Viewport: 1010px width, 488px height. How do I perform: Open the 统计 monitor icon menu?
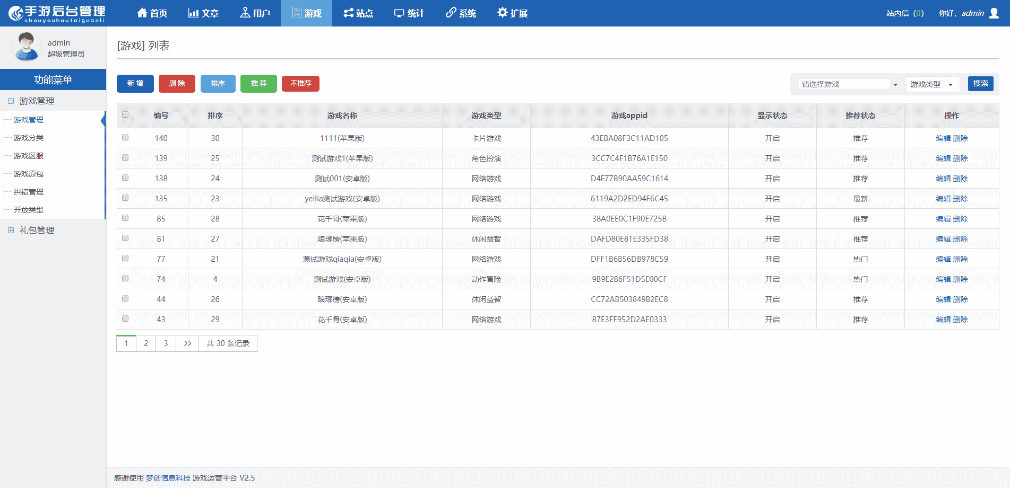click(x=399, y=13)
